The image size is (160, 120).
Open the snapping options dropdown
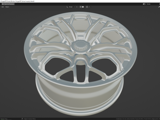pyautogui.click(x=84, y=7)
